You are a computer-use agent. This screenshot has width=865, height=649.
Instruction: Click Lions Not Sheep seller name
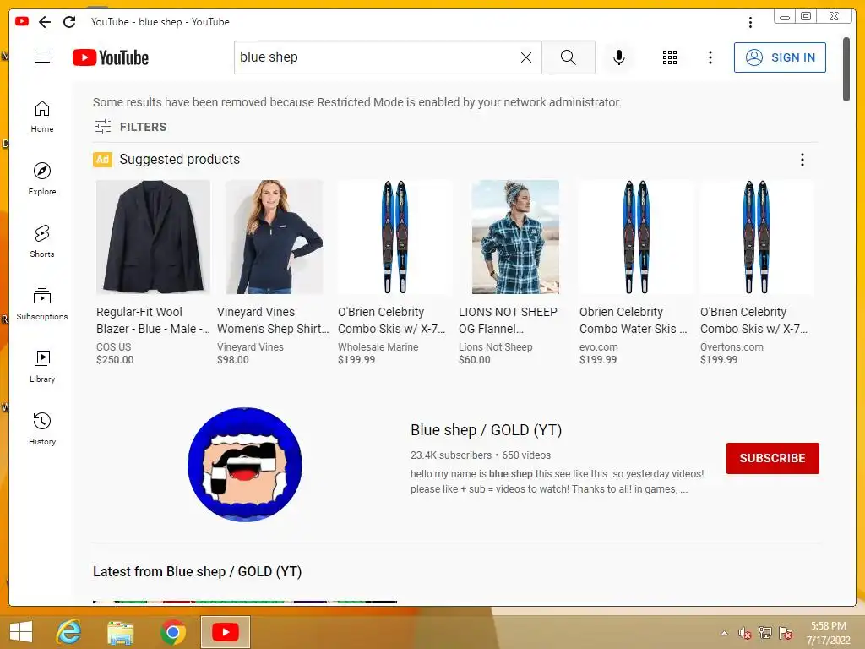[x=495, y=347]
